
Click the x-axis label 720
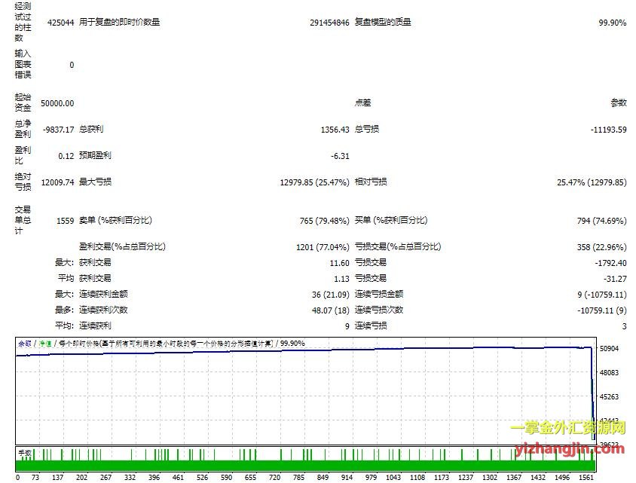[274, 478]
